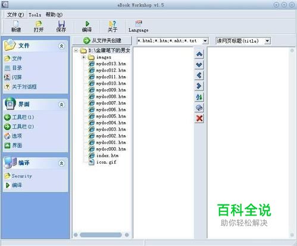The width and height of the screenshot is (297, 246).
Task: Click the 打开 (Open) toolbar icon
Action: (x=39, y=26)
